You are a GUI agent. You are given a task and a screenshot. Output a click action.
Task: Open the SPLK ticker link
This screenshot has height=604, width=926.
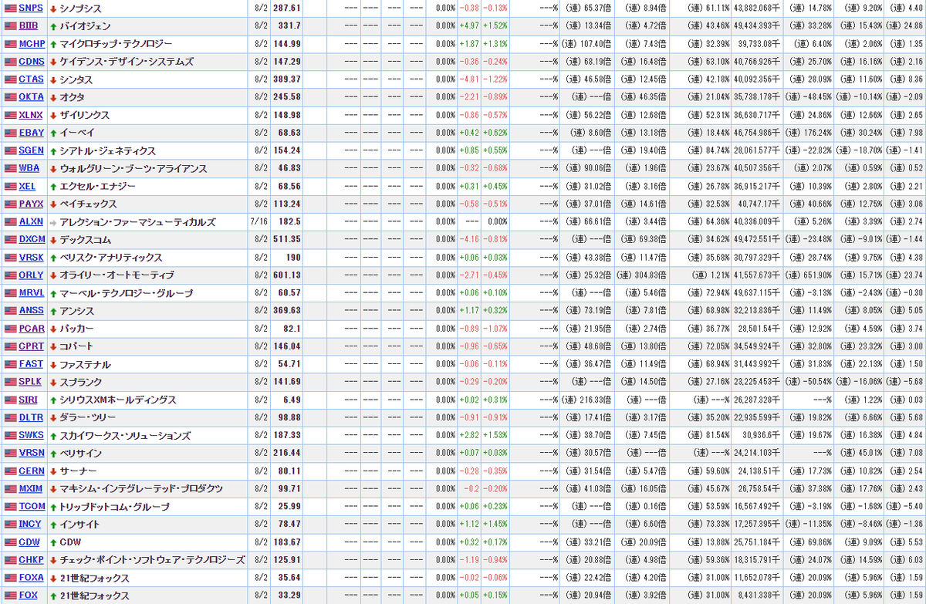[31, 383]
